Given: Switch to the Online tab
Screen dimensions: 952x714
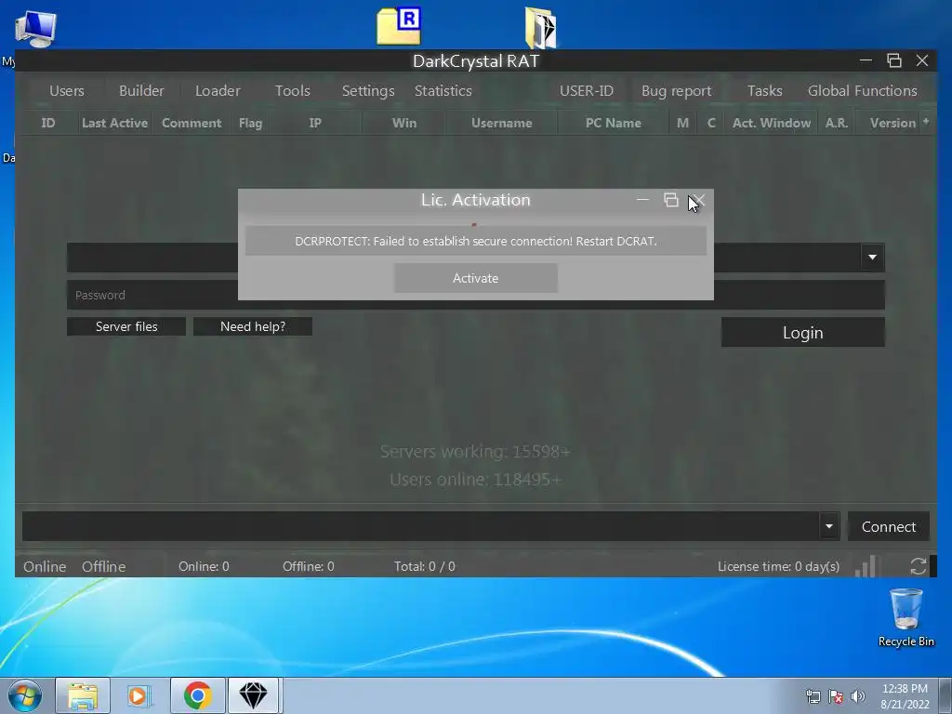Looking at the screenshot, I should [x=45, y=566].
